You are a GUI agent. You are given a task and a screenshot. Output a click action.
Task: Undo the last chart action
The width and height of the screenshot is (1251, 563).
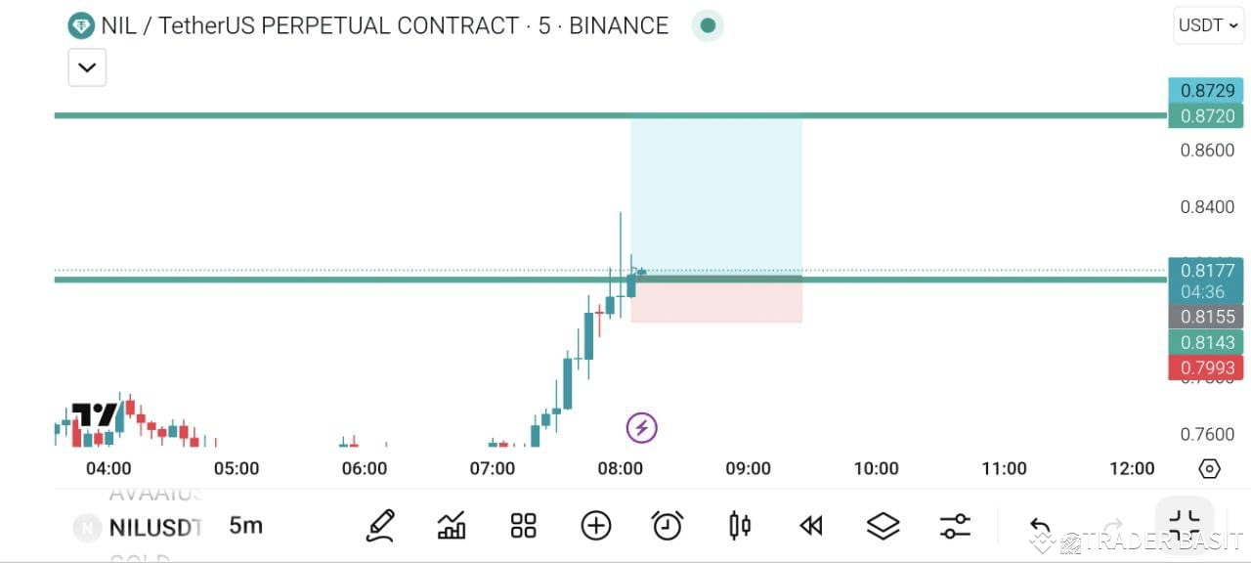tap(1041, 526)
